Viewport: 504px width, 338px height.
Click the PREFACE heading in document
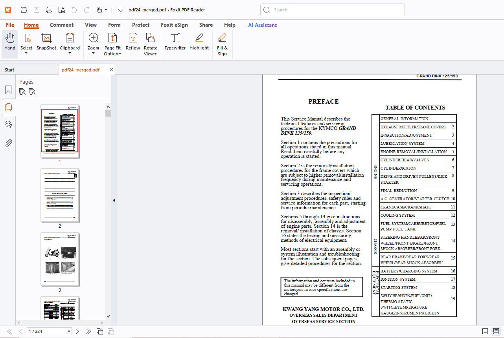[324, 102]
